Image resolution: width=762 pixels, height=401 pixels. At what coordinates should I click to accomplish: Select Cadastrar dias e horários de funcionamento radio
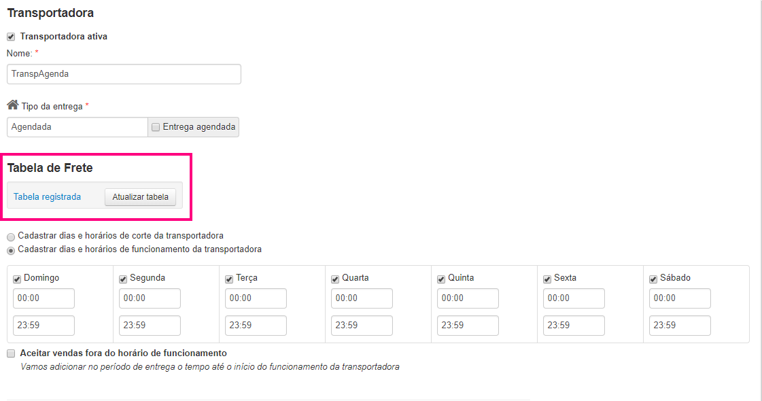(x=11, y=251)
